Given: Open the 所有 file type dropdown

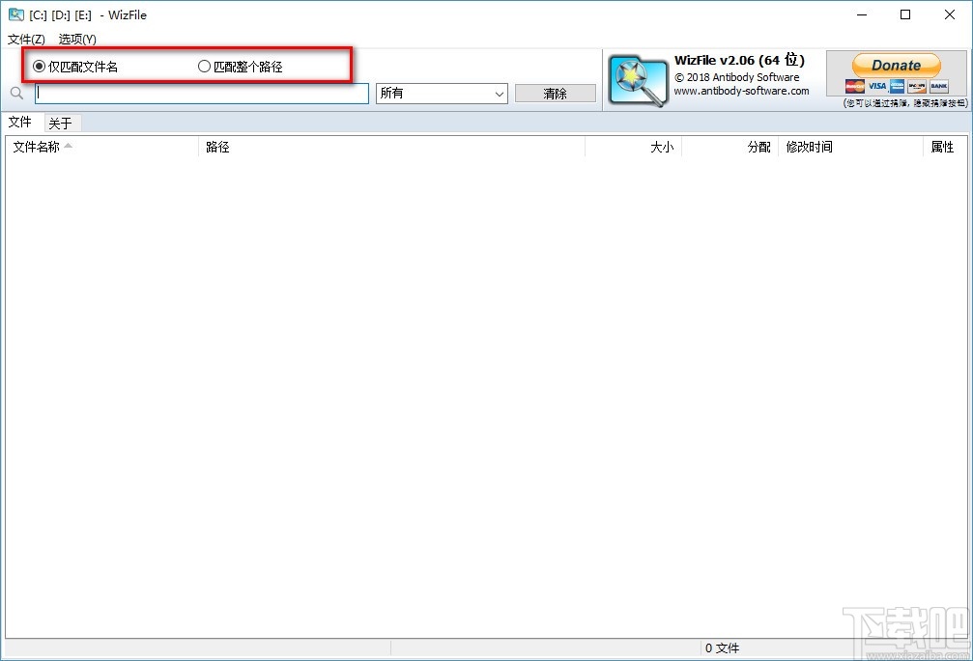Looking at the screenshot, I should point(442,94).
